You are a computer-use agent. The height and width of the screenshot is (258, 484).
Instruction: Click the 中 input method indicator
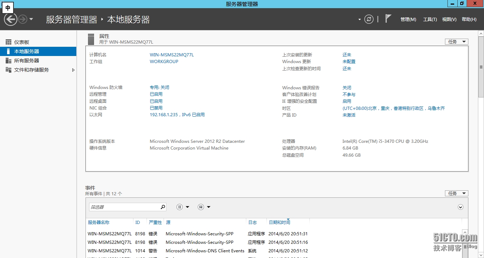(x=8, y=7)
